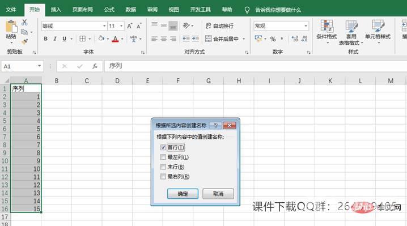The image size is (407, 226).
Task: Apply percent style format
Action: coord(273,39)
